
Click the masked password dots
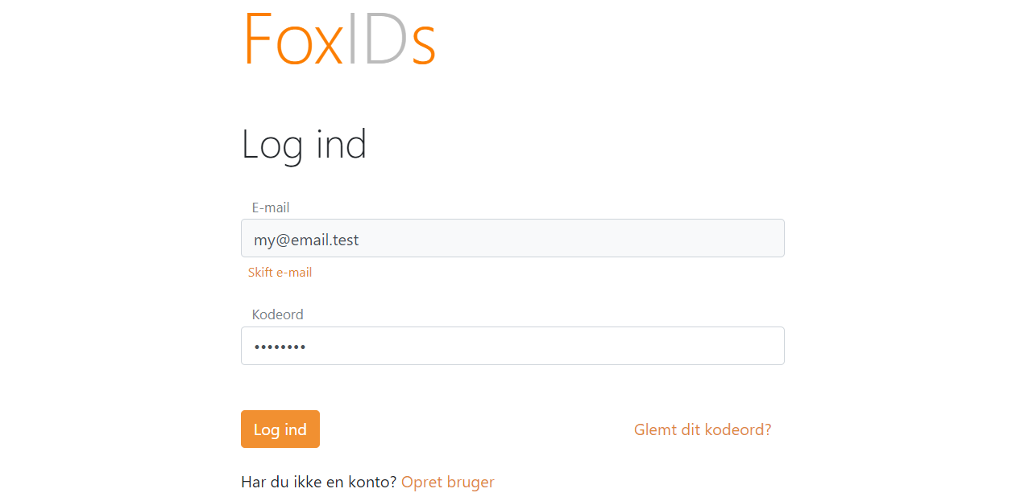280,347
